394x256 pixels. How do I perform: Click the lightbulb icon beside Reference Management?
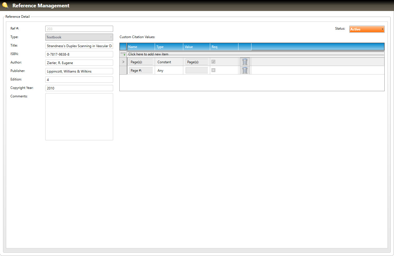(5, 5)
